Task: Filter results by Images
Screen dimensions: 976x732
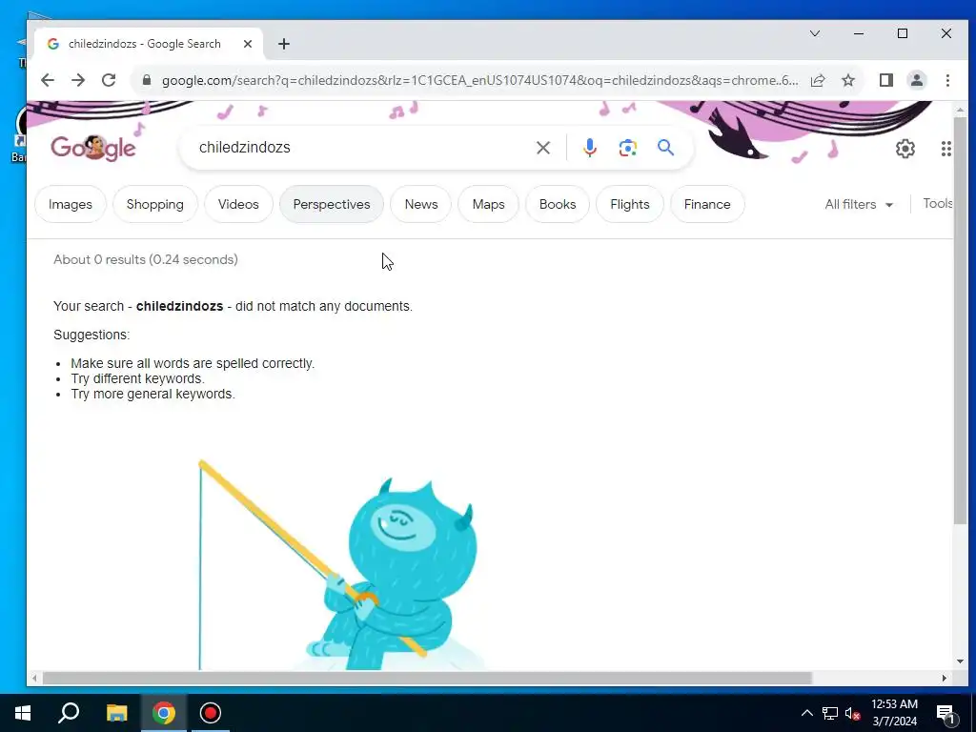Action: (71, 204)
